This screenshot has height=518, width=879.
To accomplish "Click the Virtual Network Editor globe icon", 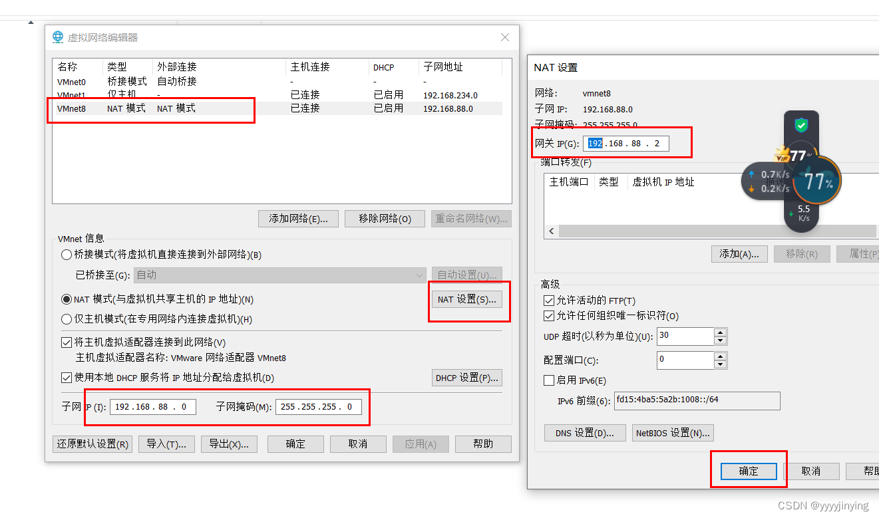I will 59,37.
